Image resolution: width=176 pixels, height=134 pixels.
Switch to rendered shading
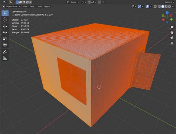point(169,7)
